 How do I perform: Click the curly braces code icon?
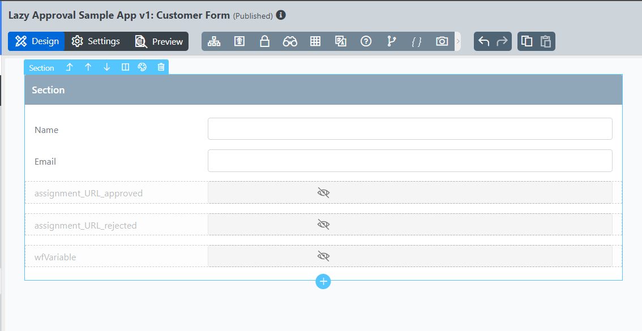pos(417,41)
